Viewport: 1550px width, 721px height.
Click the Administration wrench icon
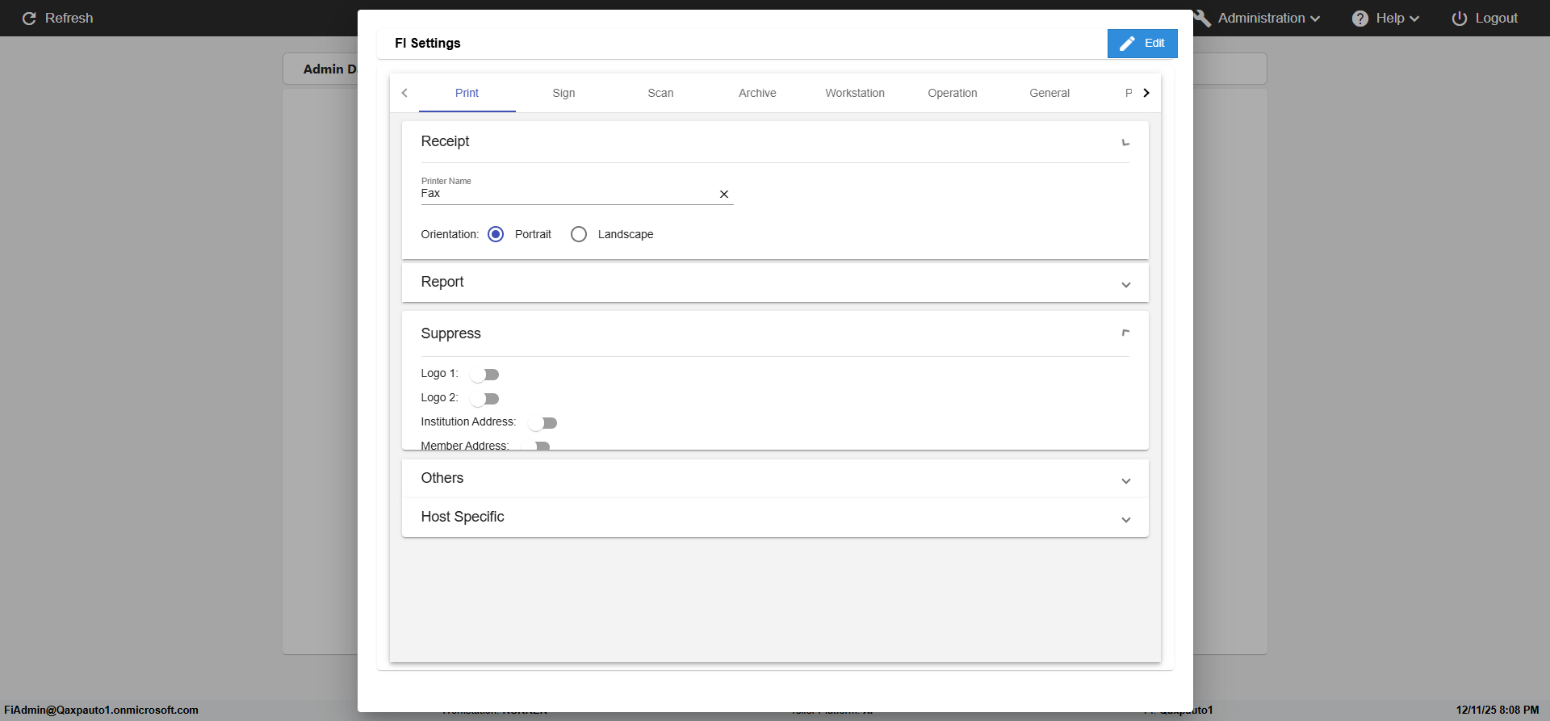tap(1203, 19)
